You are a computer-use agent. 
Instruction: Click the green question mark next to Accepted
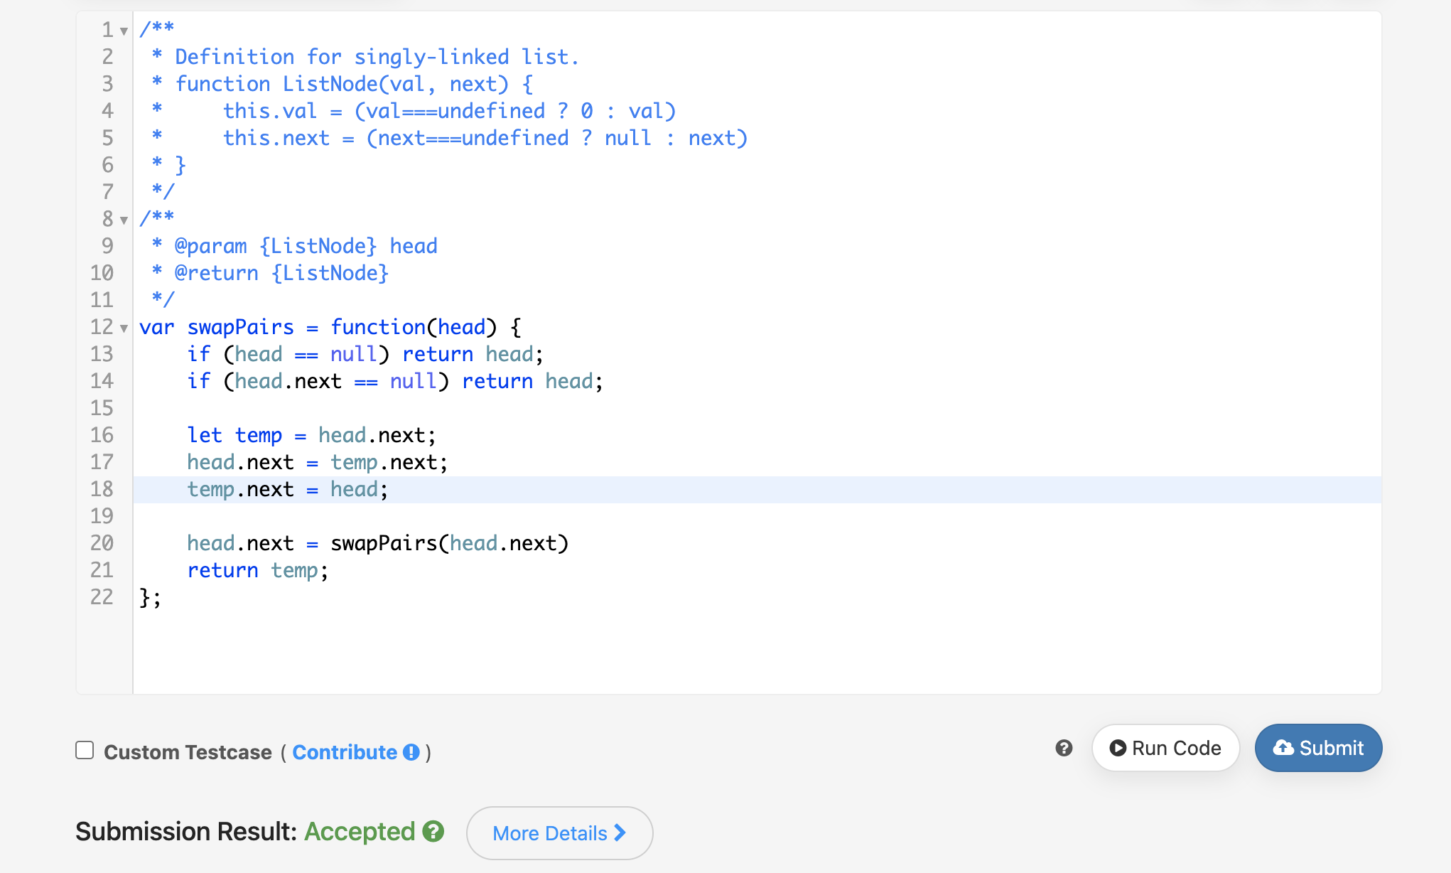[x=433, y=831]
